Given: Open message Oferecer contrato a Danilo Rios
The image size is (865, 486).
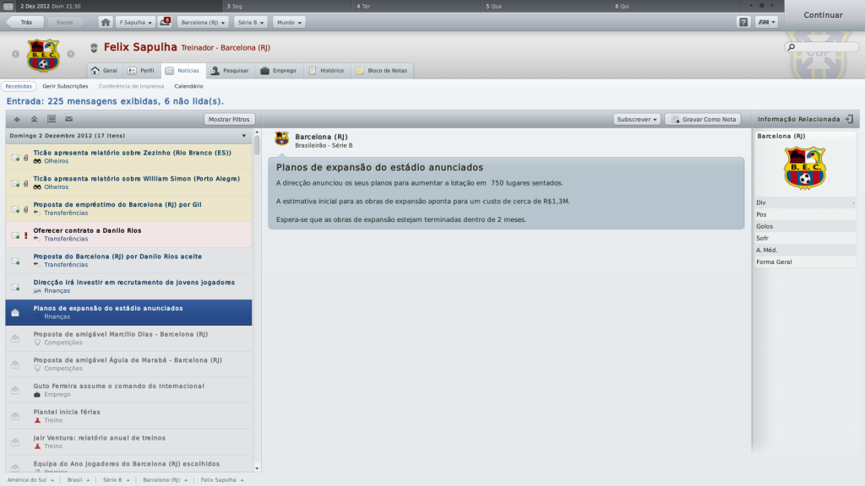Looking at the screenshot, I should click(128, 235).
